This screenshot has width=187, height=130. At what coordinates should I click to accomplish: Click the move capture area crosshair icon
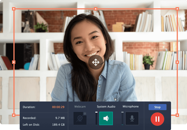pyautogui.click(x=96, y=62)
